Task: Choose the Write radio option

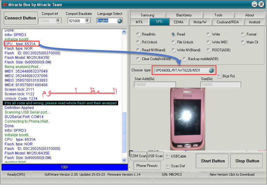Action: 213,34
